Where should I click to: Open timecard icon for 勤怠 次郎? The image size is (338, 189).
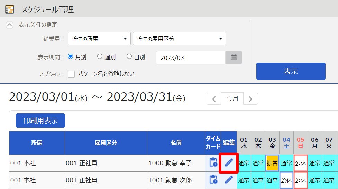pyautogui.click(x=213, y=180)
